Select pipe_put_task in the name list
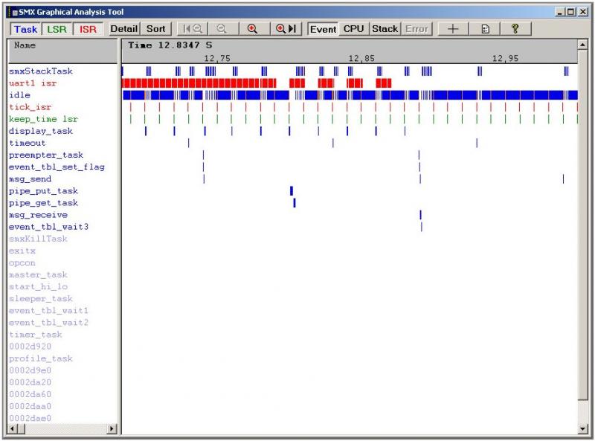 tap(43, 191)
